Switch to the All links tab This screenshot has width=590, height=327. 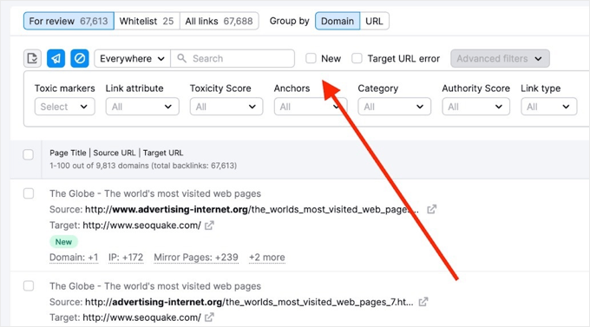point(219,21)
